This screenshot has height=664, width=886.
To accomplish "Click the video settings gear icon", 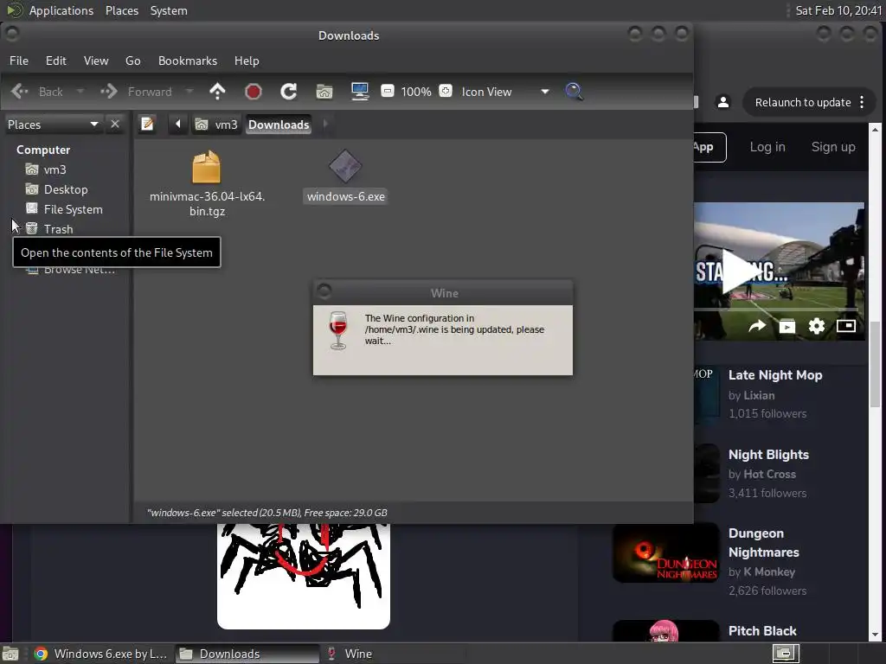I will point(817,326).
